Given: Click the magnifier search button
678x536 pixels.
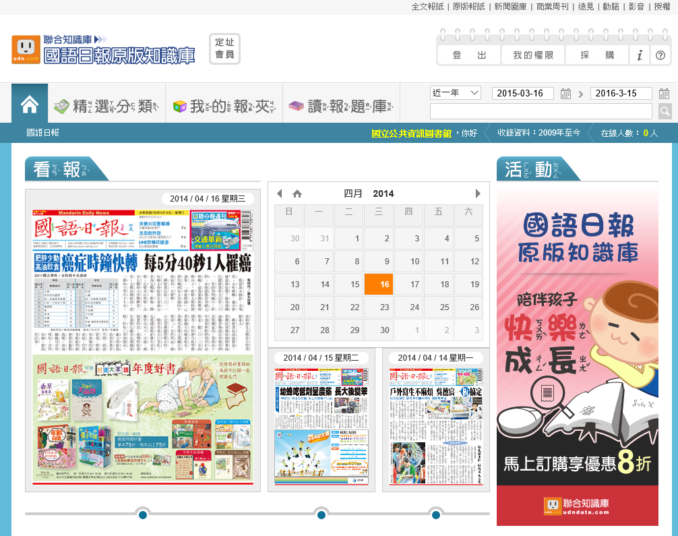Looking at the screenshot, I should tap(665, 111).
